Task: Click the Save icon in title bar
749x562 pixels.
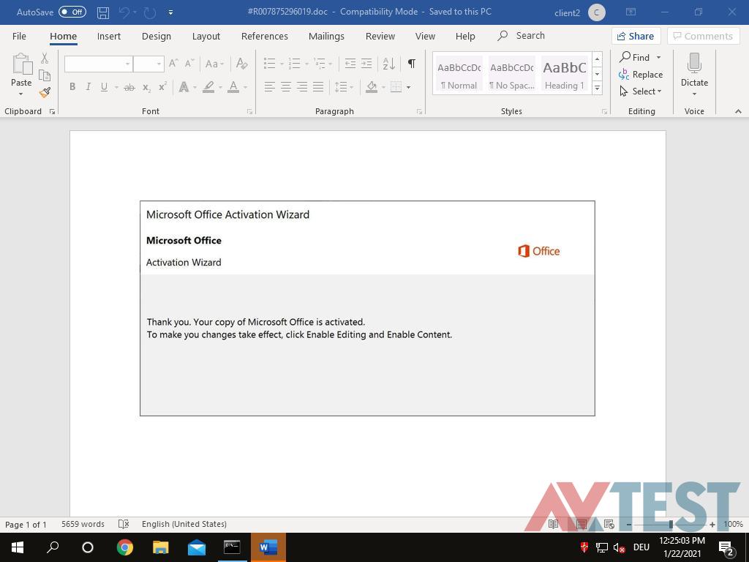Action: [103, 12]
